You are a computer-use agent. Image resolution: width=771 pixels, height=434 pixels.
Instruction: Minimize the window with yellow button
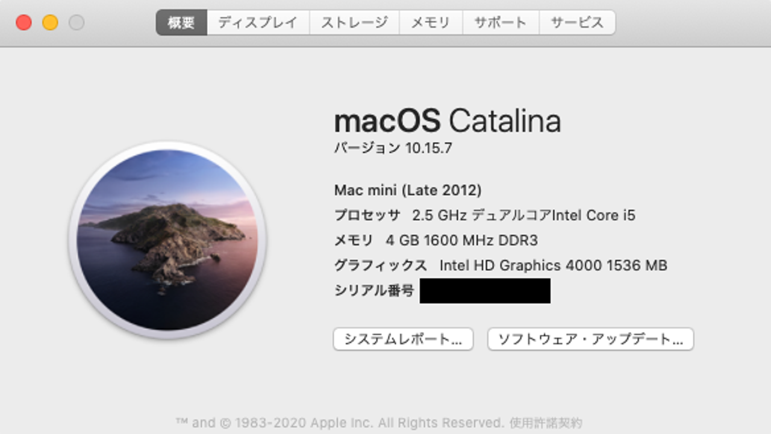[50, 23]
